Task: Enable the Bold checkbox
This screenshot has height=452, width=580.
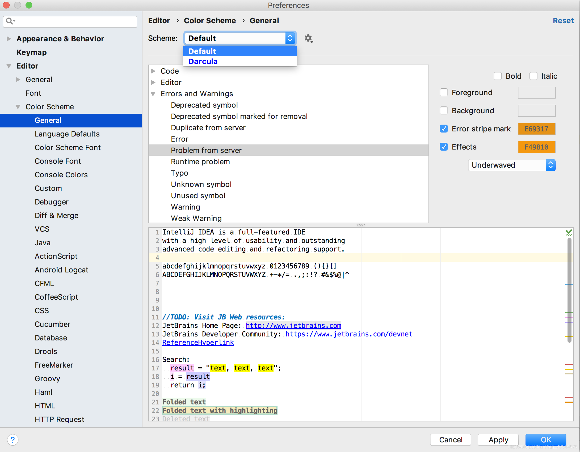Action: click(498, 76)
